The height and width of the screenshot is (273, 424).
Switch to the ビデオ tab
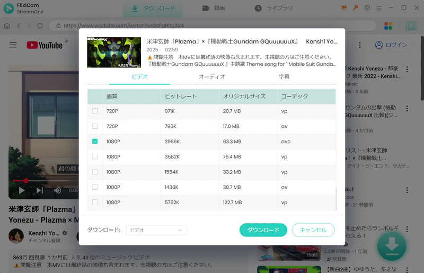click(x=139, y=77)
